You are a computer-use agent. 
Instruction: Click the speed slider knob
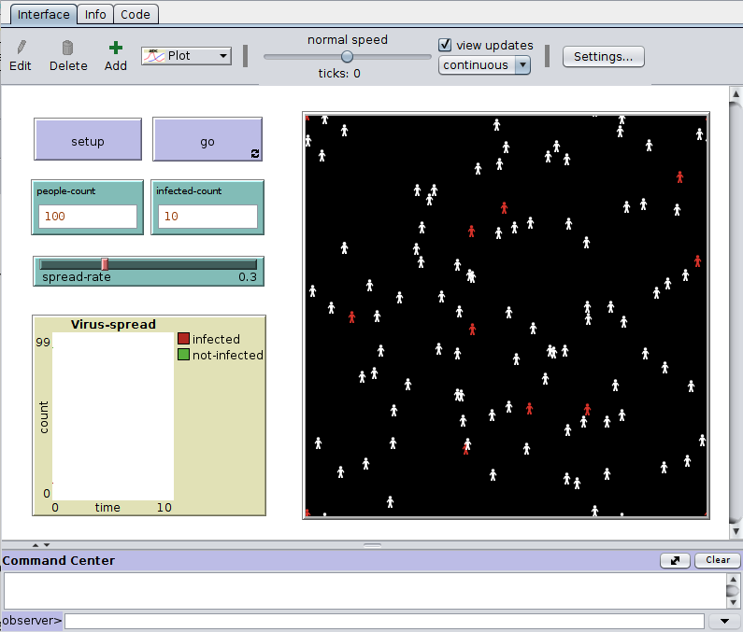point(347,57)
